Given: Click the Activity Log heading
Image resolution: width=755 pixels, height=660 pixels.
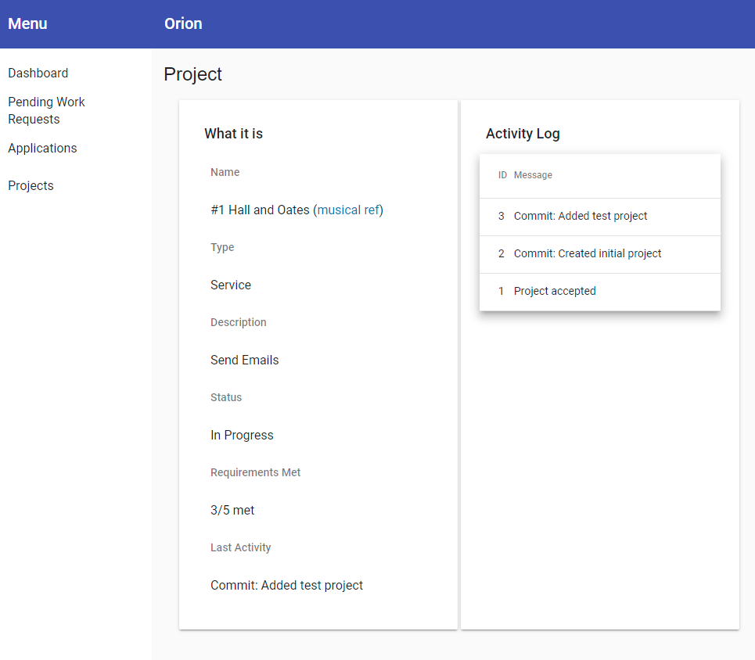Looking at the screenshot, I should [523, 134].
